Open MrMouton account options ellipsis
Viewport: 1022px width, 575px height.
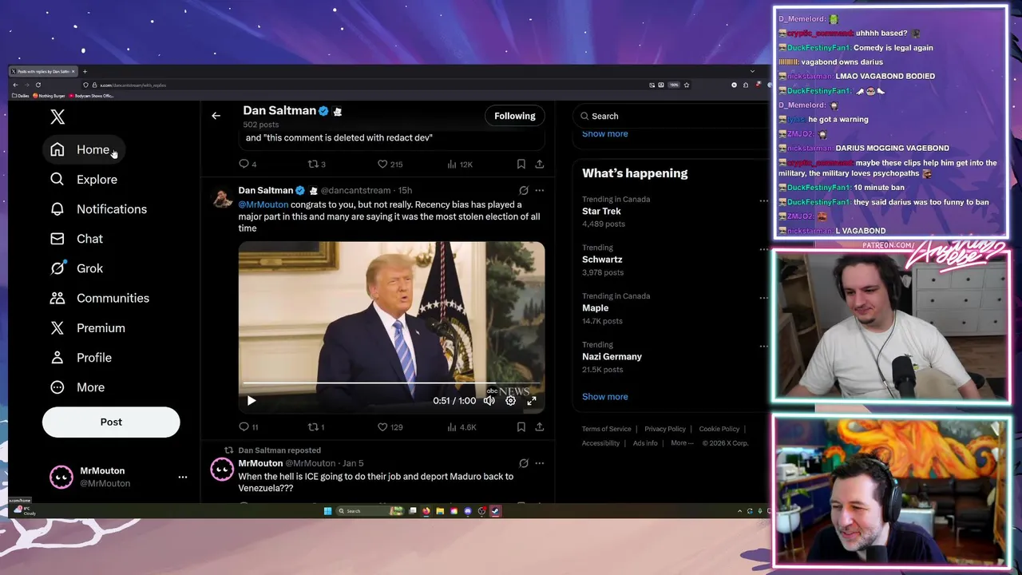tap(183, 477)
